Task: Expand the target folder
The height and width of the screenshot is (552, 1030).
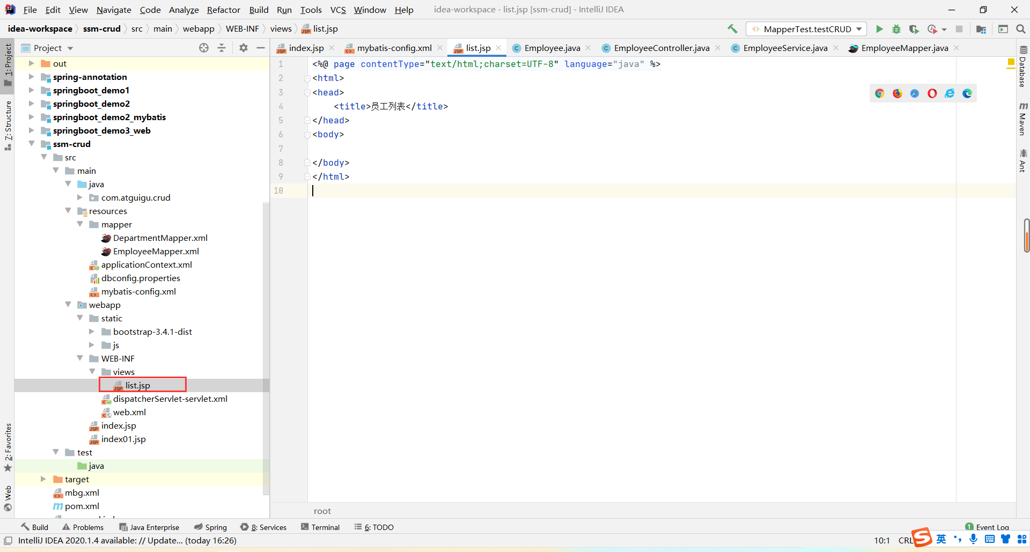Action: click(x=43, y=479)
